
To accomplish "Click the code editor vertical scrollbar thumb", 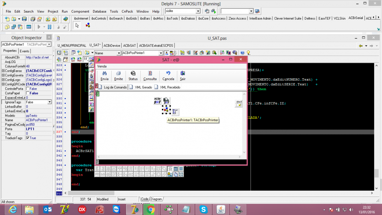I will point(376,173).
